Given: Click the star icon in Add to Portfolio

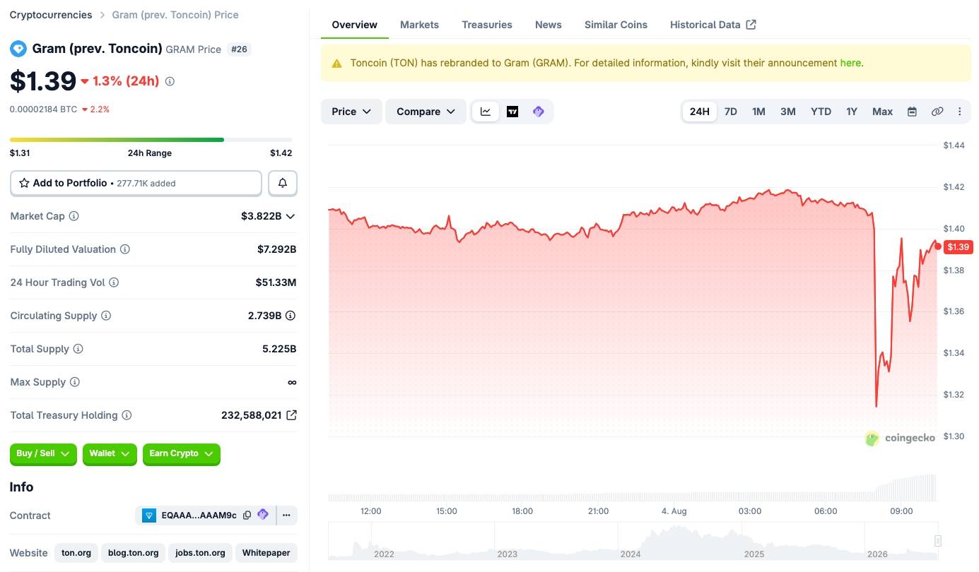Looking at the screenshot, I should (x=24, y=183).
